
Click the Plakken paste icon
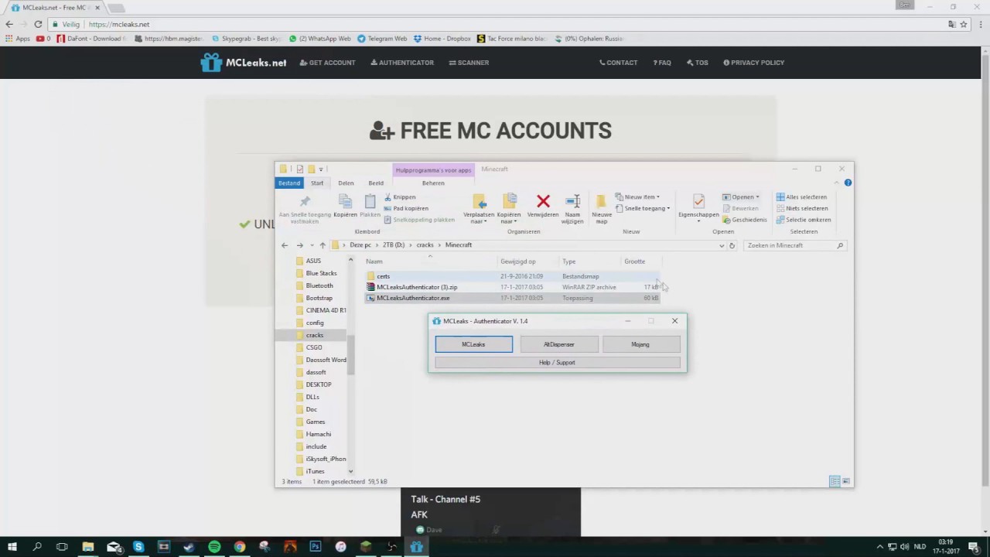pos(370,202)
